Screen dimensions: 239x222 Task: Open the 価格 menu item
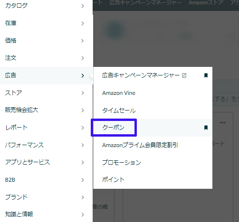click(x=46, y=41)
